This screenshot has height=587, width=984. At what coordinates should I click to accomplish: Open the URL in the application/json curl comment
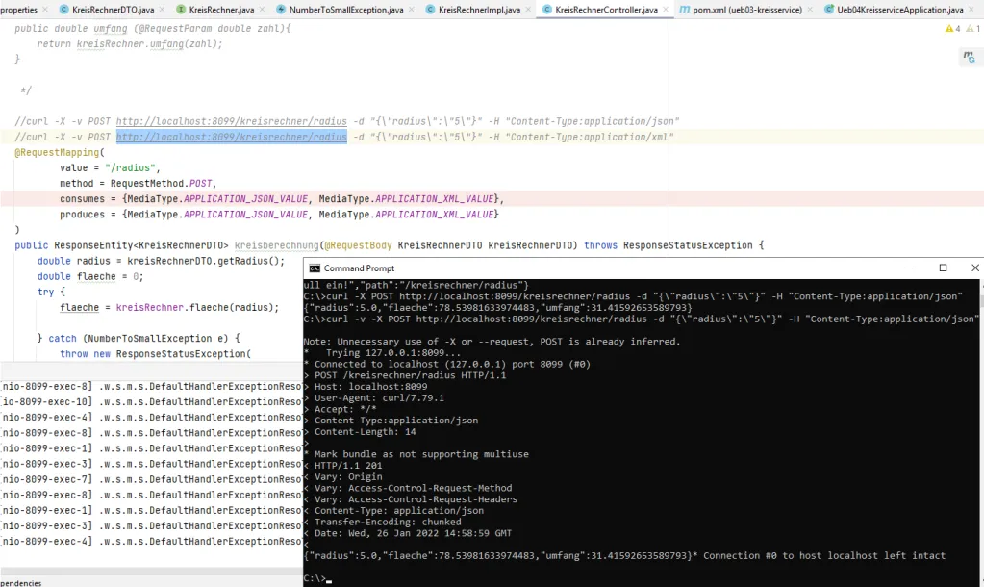coord(232,121)
